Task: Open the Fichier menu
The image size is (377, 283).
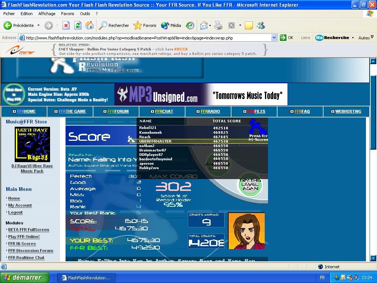Action: 9,14
